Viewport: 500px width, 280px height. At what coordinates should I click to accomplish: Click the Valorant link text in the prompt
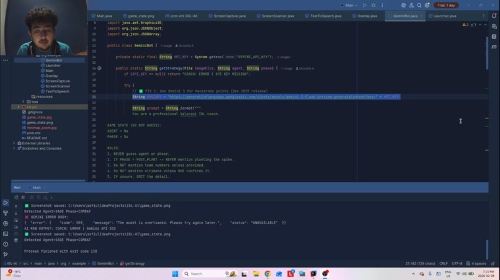pos(188,114)
